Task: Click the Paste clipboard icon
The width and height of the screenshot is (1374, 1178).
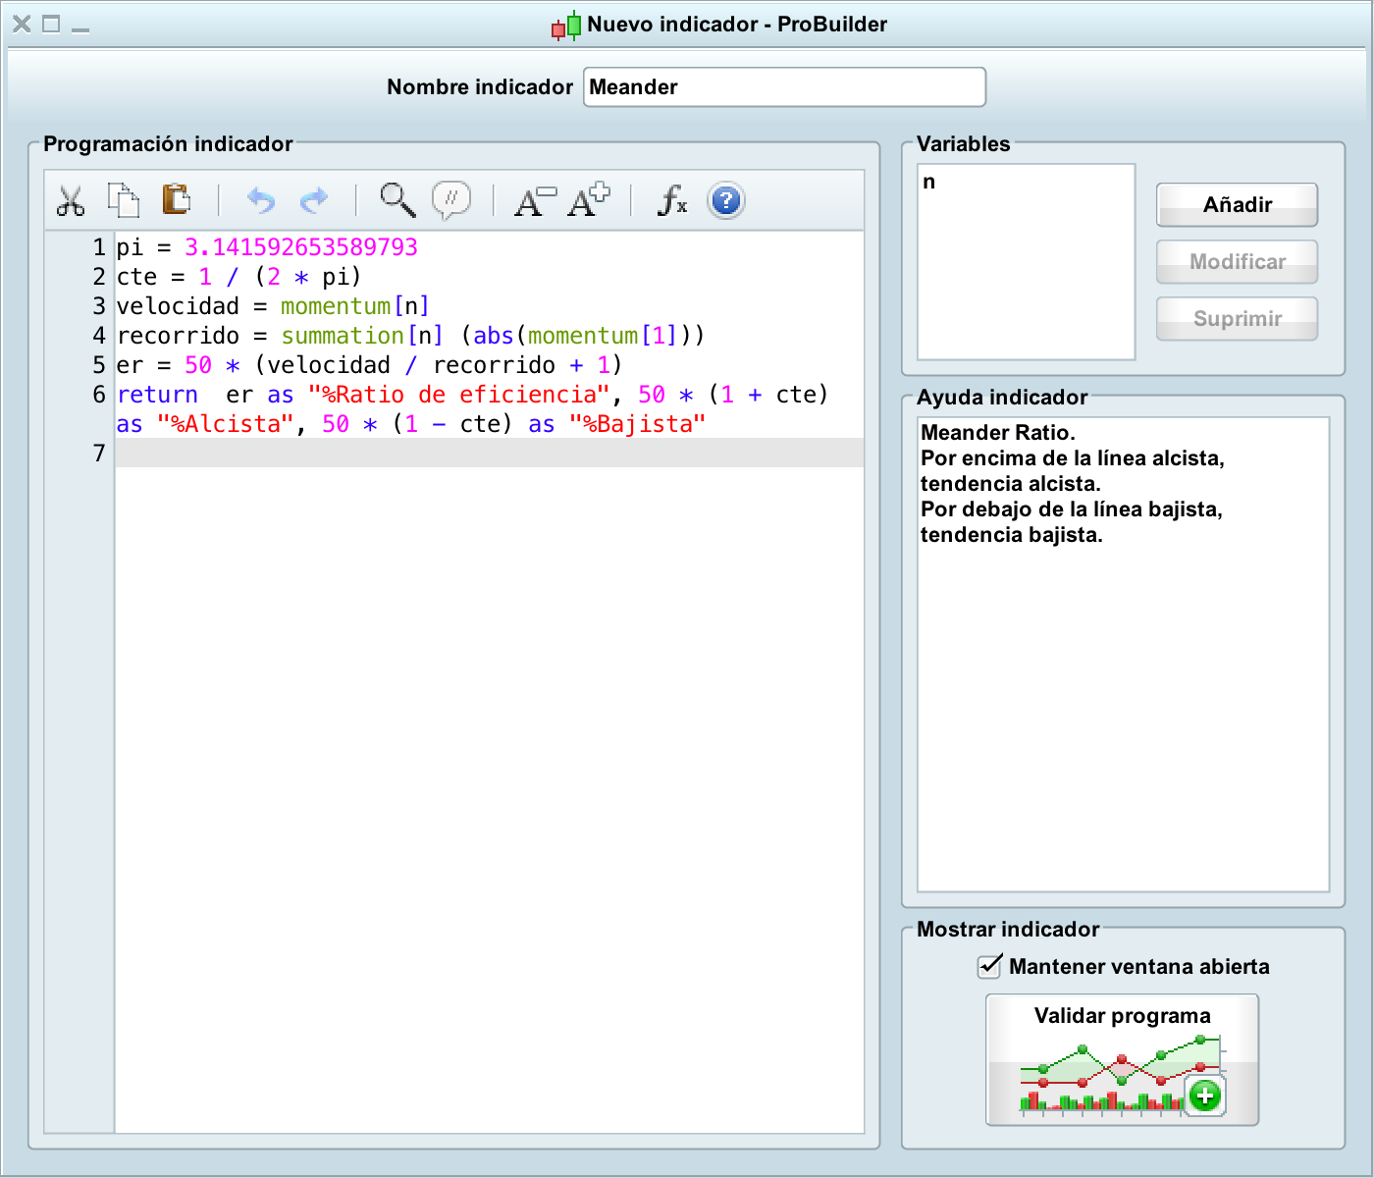Action: point(177,199)
